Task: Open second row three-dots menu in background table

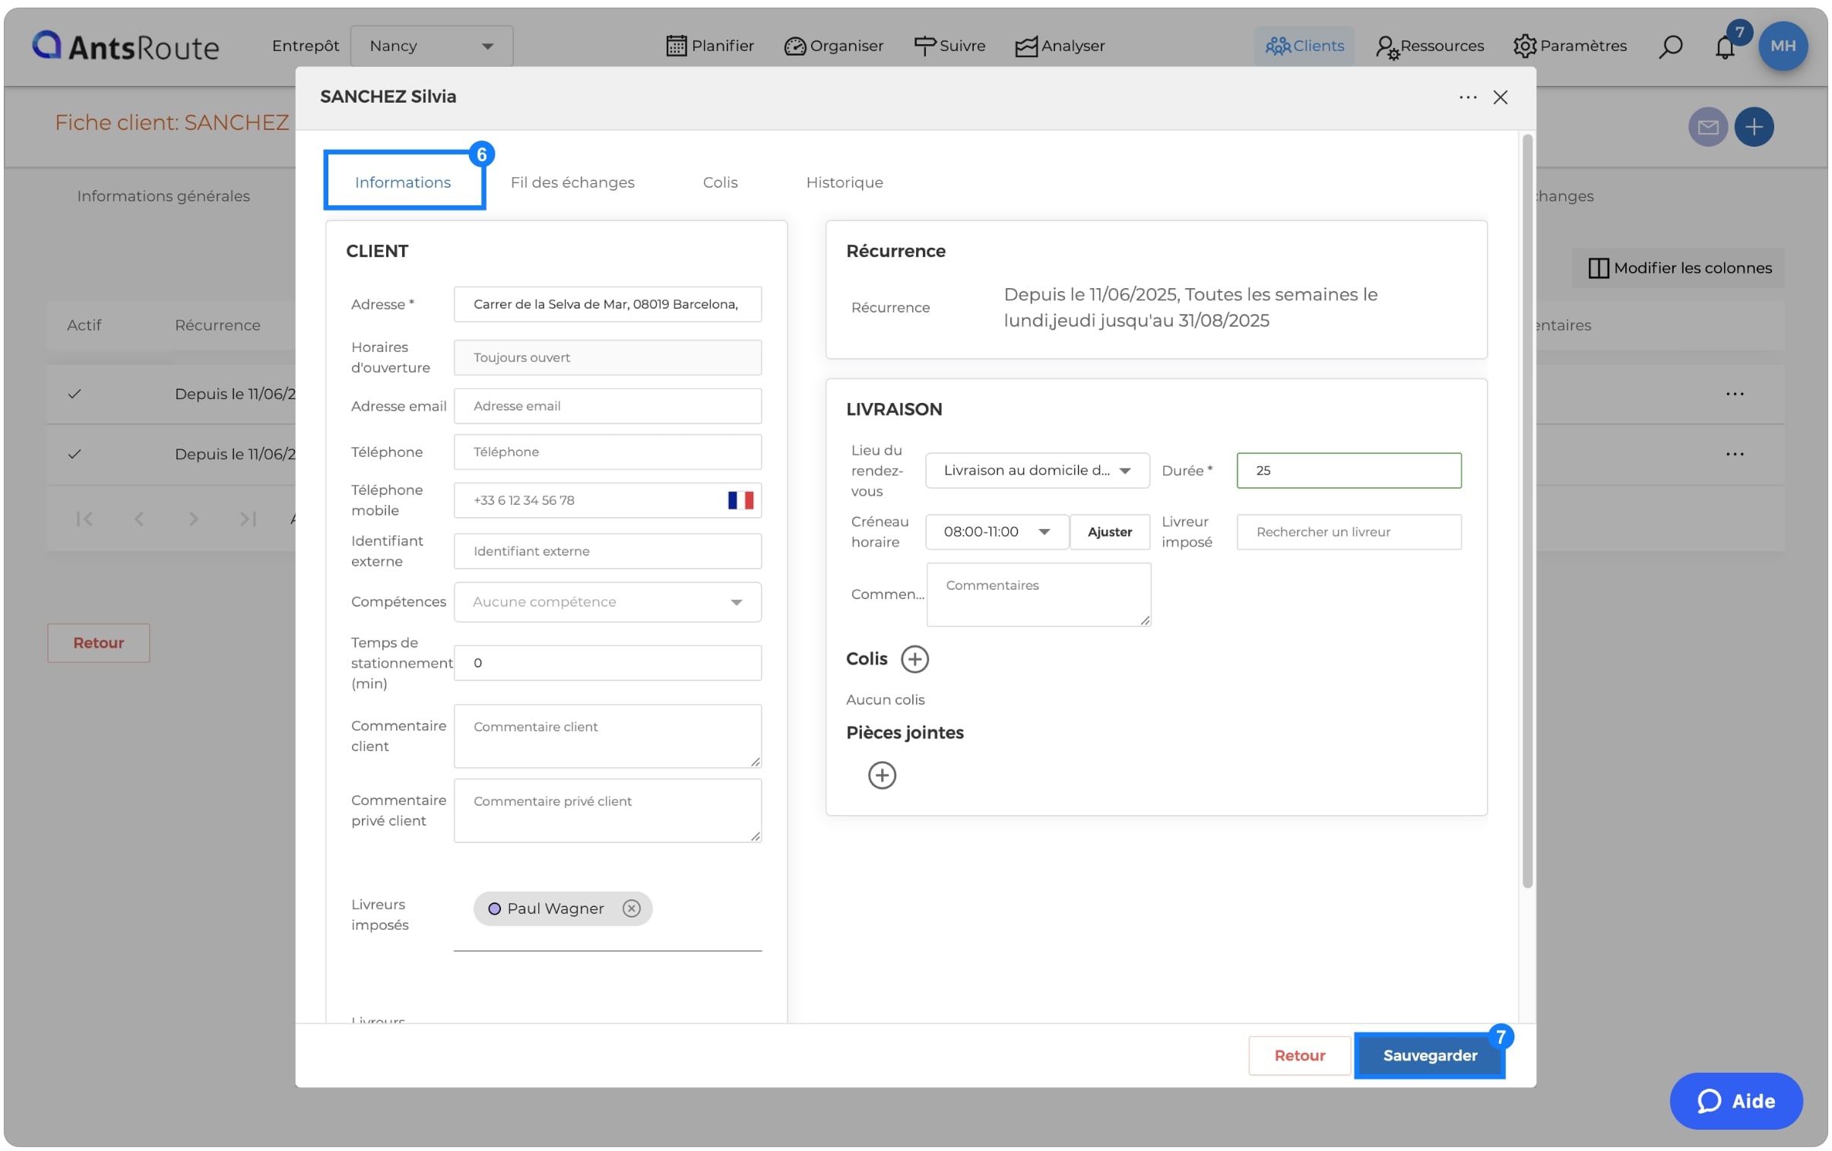Action: [1734, 454]
